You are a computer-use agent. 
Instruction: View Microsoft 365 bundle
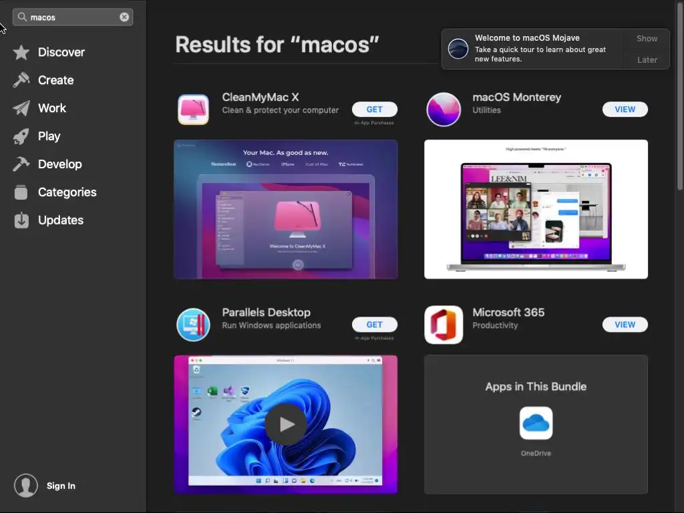[625, 325]
